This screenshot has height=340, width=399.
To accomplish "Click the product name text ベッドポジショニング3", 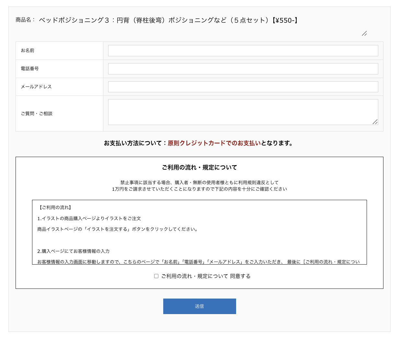I will [x=168, y=20].
